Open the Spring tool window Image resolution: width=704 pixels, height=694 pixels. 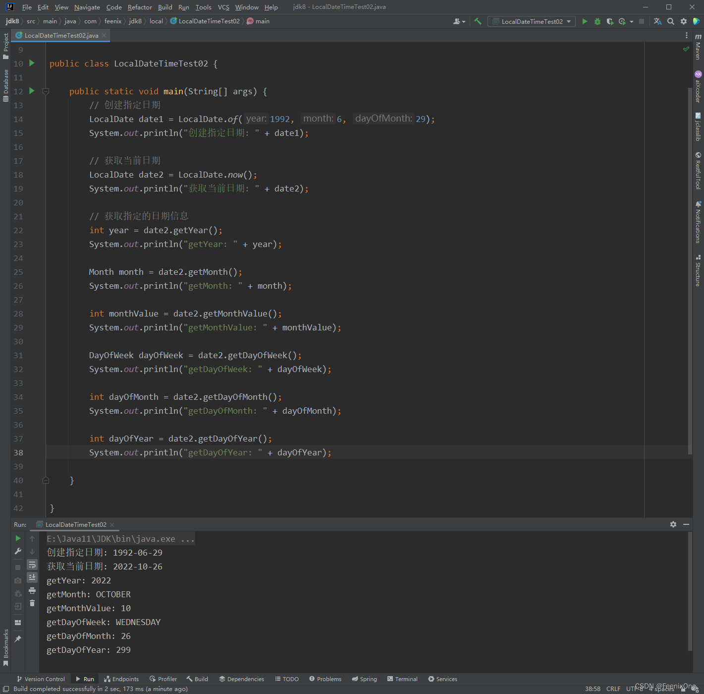point(364,679)
